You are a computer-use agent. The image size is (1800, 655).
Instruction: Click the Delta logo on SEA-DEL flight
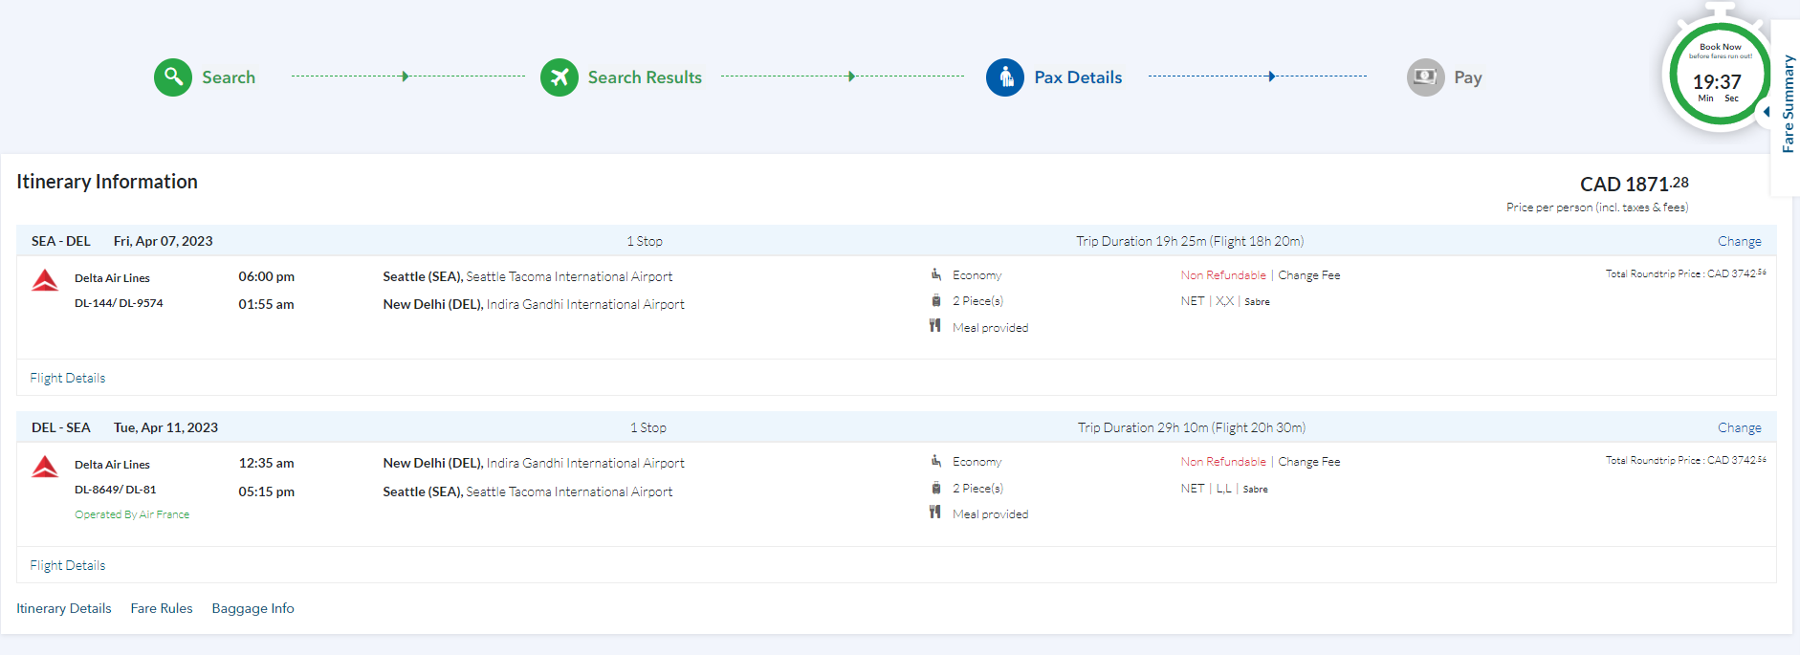[x=45, y=280]
